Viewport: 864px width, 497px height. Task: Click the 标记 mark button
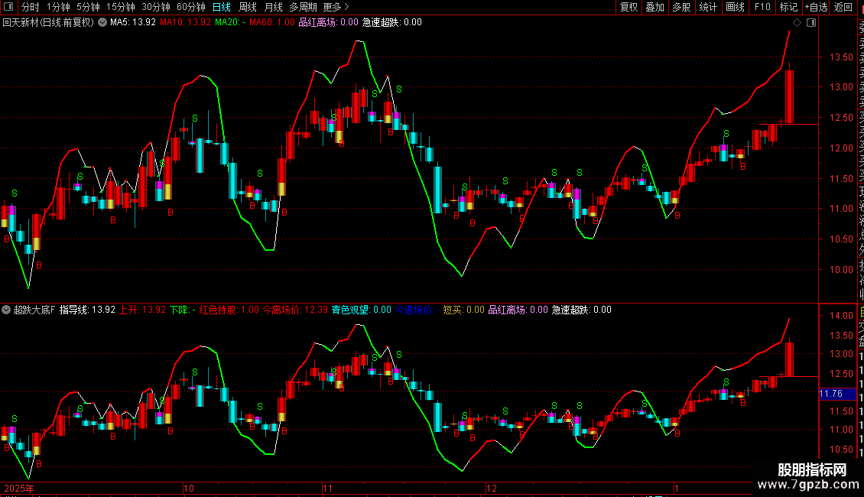[x=788, y=7]
